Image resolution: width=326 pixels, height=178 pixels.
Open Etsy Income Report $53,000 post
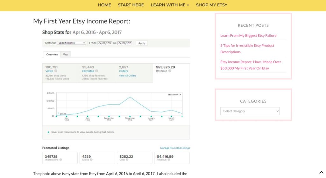point(251,65)
